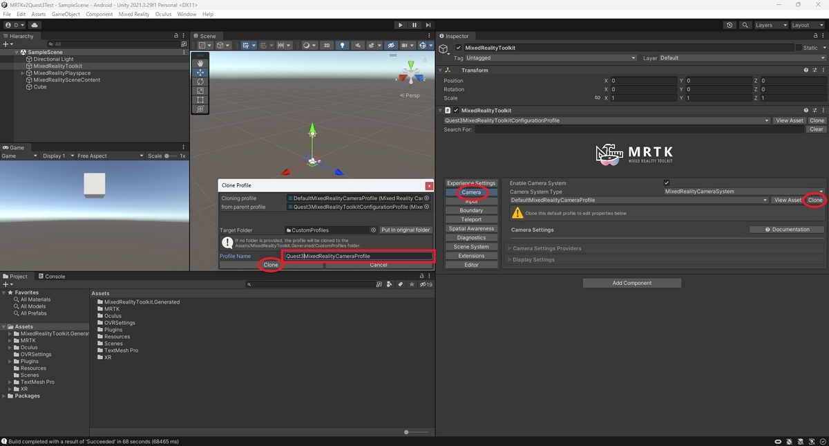The image size is (829, 446).
Task: Click Clone button in Clone Profile dialog
Action: 271,265
